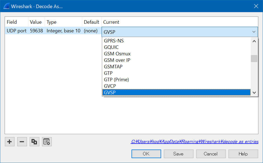This screenshot has width=263, height=163.
Task: Open the decode_as_entries file path link
Action: pos(195,141)
